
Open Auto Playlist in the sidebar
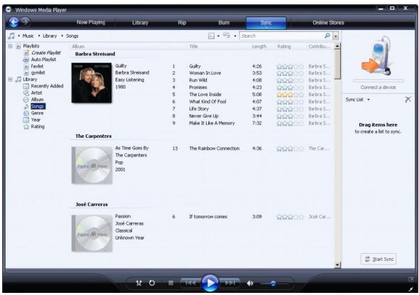point(43,60)
